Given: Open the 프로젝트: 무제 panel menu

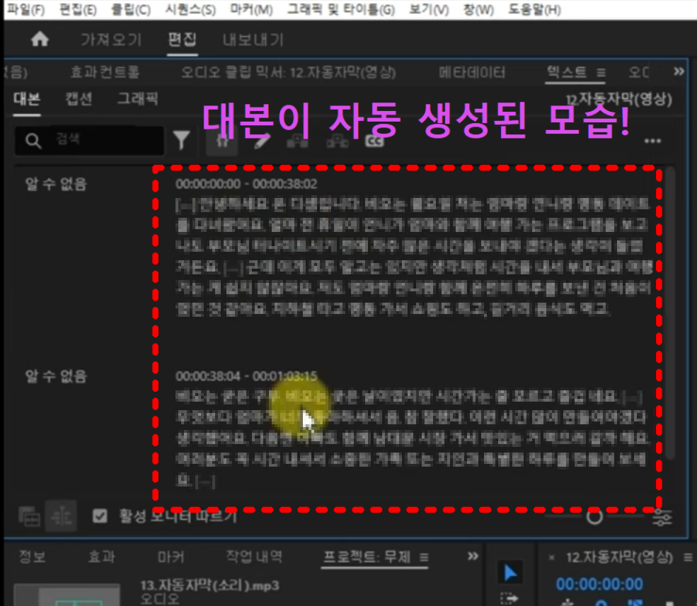Looking at the screenshot, I should pos(423,557).
